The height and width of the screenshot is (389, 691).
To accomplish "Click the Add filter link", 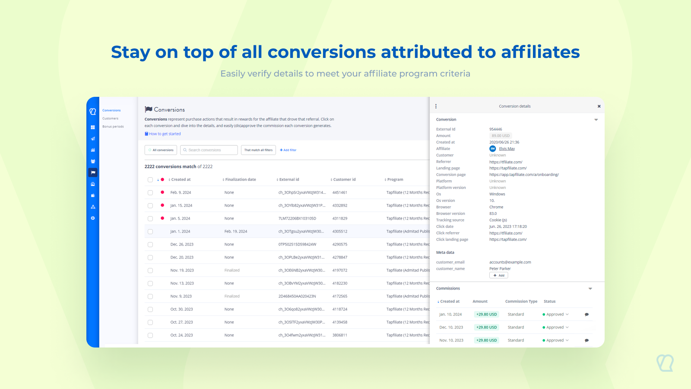I will tap(288, 150).
